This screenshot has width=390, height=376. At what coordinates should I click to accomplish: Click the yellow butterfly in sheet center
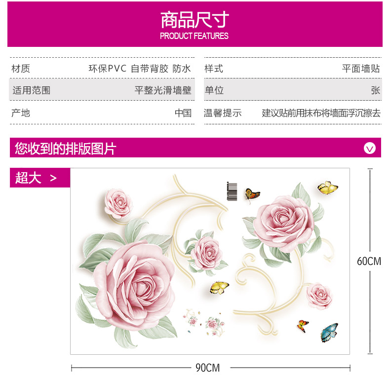(219, 288)
